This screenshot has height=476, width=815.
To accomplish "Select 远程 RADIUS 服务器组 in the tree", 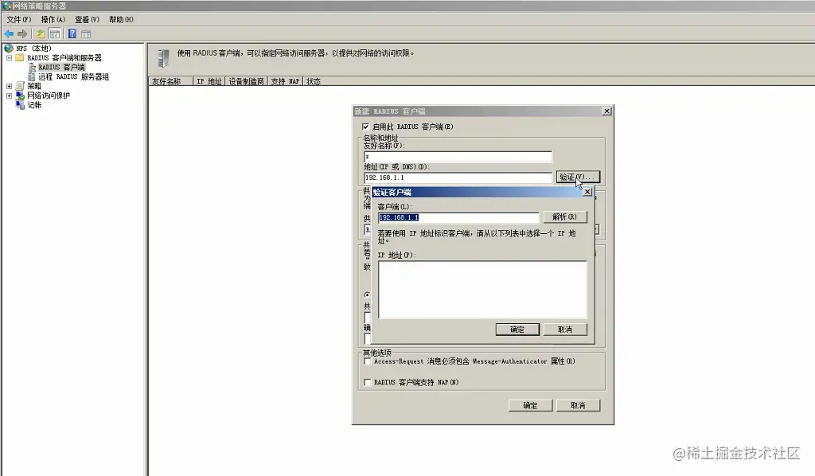I will (x=74, y=76).
